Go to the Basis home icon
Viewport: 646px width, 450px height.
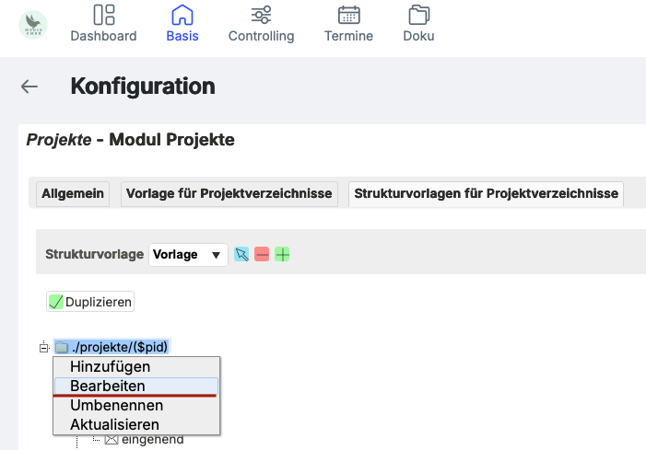coord(182,24)
